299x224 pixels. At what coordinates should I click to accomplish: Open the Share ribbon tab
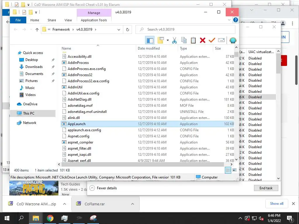(52, 20)
